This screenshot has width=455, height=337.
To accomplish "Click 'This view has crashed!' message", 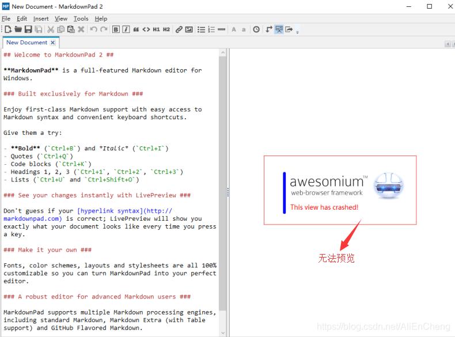I will pyautogui.click(x=324, y=207).
